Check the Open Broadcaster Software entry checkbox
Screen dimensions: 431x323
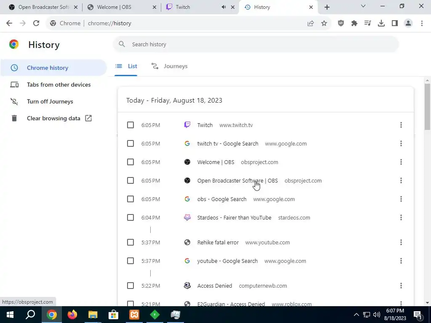[130, 180]
